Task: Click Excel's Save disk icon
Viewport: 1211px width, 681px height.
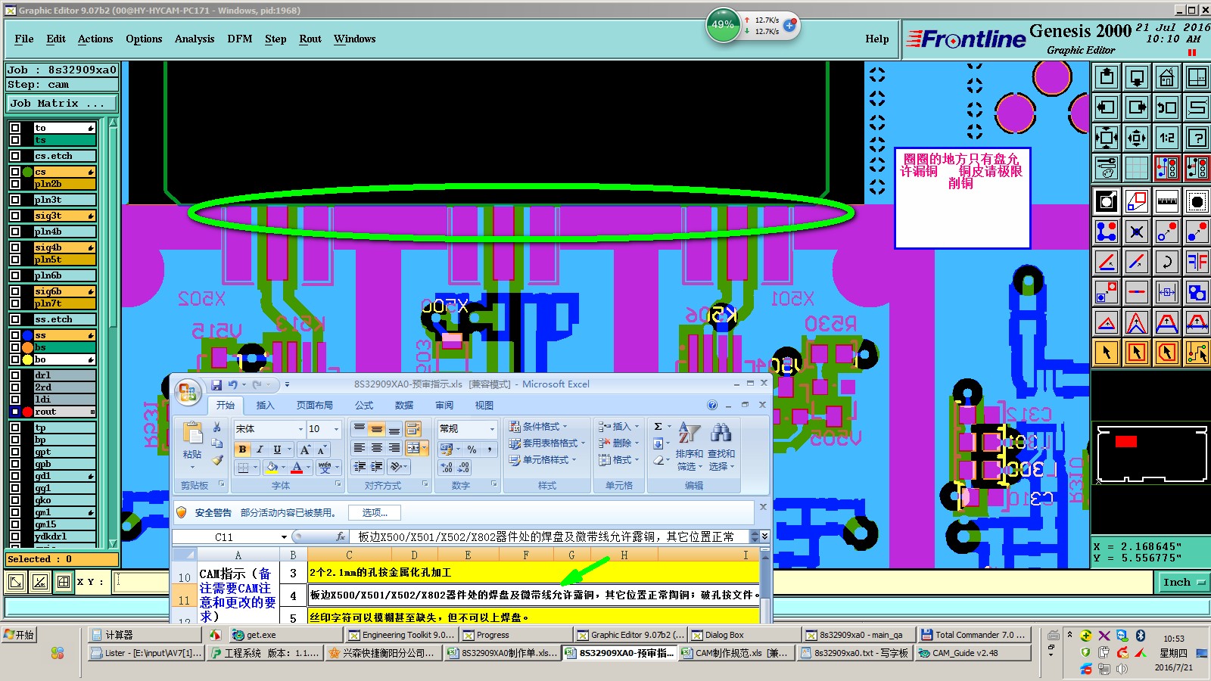Action: point(216,384)
